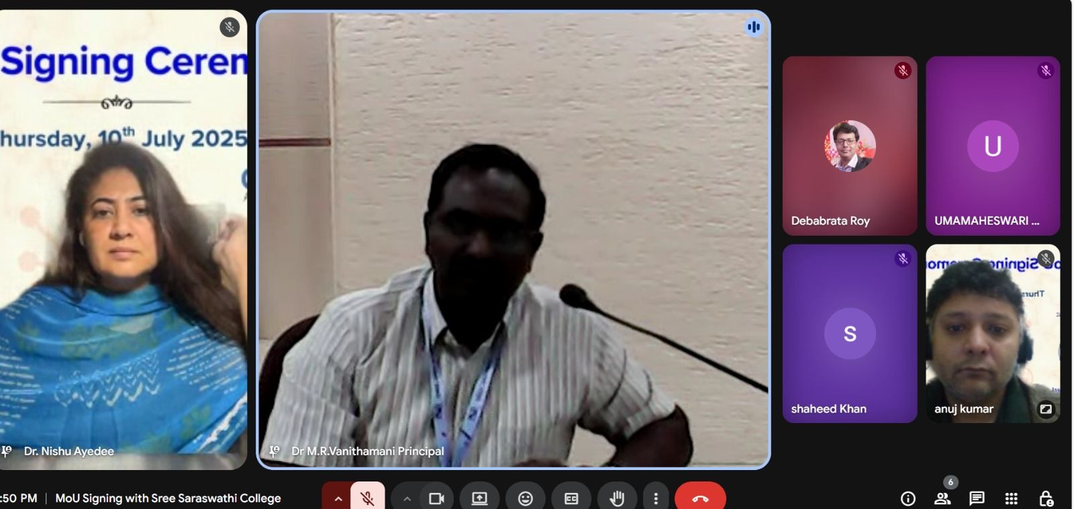The width and height of the screenshot is (1074, 509).
Task: Click the anuj kumar name label
Action: 964,409
